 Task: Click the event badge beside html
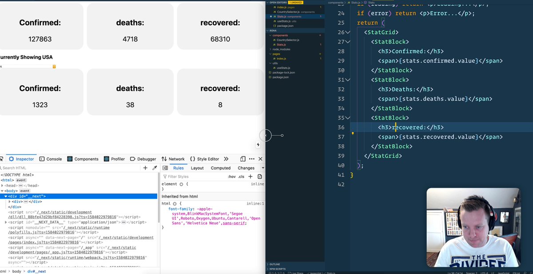coord(21,180)
